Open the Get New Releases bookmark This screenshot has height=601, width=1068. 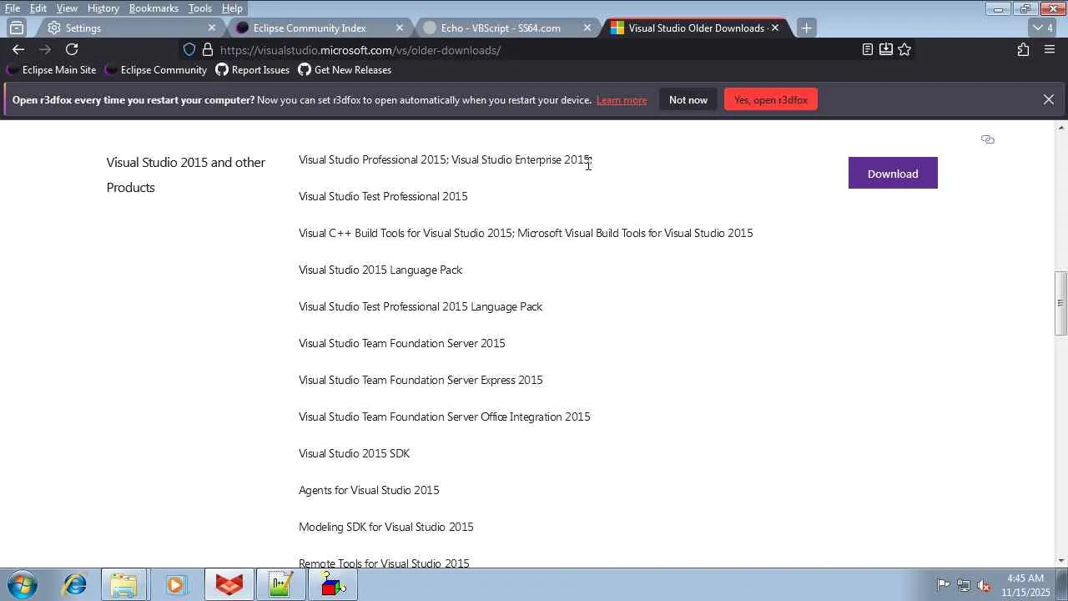[345, 70]
